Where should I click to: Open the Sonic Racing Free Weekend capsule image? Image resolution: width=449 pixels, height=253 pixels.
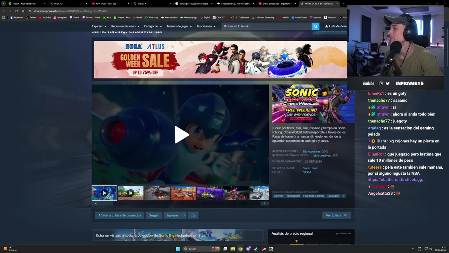pos(313,104)
